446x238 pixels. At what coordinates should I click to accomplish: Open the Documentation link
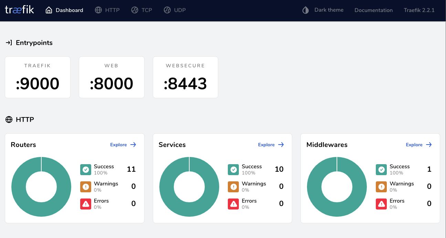point(373,10)
